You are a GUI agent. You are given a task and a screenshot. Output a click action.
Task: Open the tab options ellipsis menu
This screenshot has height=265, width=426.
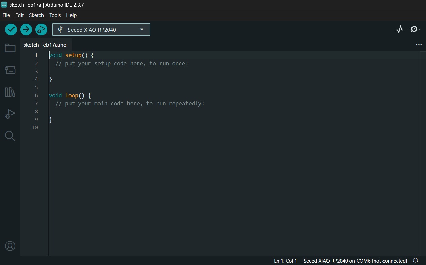419,44
